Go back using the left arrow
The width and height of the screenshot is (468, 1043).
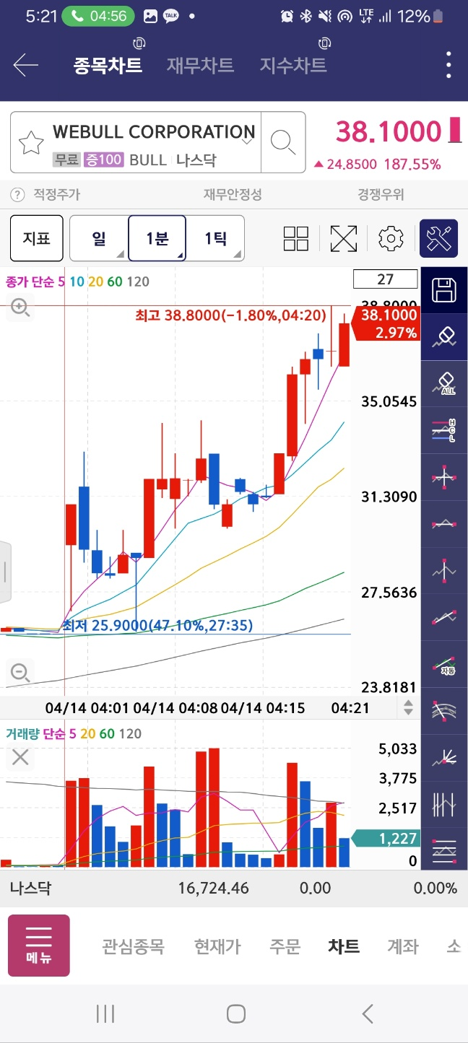26,66
